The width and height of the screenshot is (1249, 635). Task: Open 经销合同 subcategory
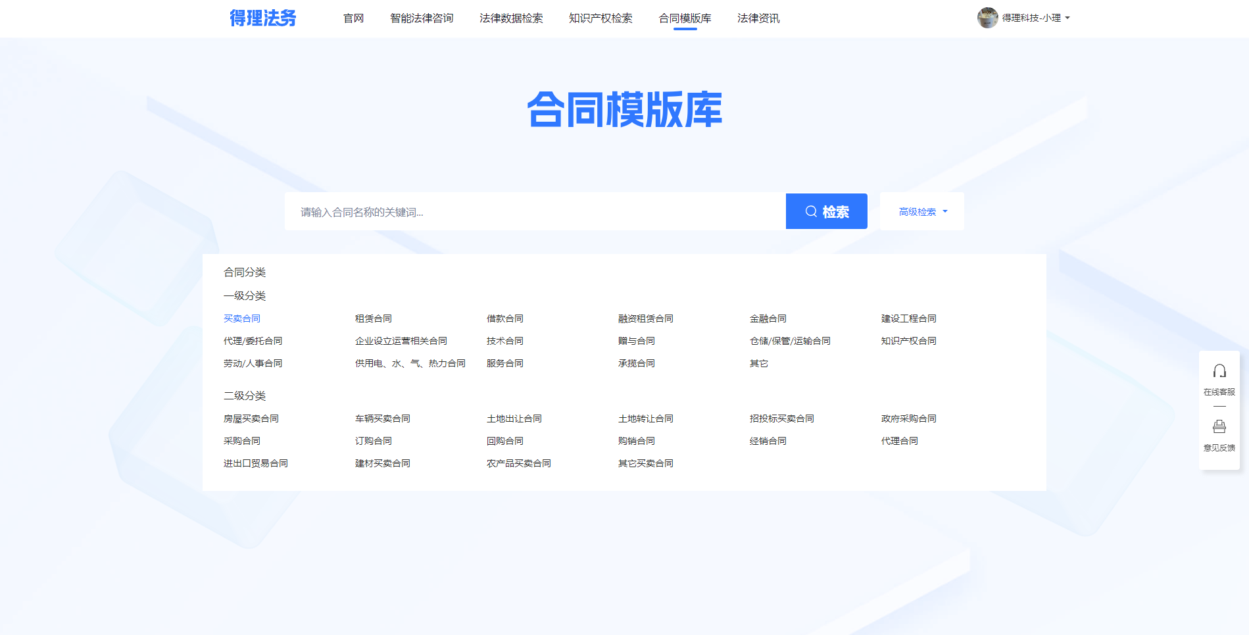click(768, 441)
